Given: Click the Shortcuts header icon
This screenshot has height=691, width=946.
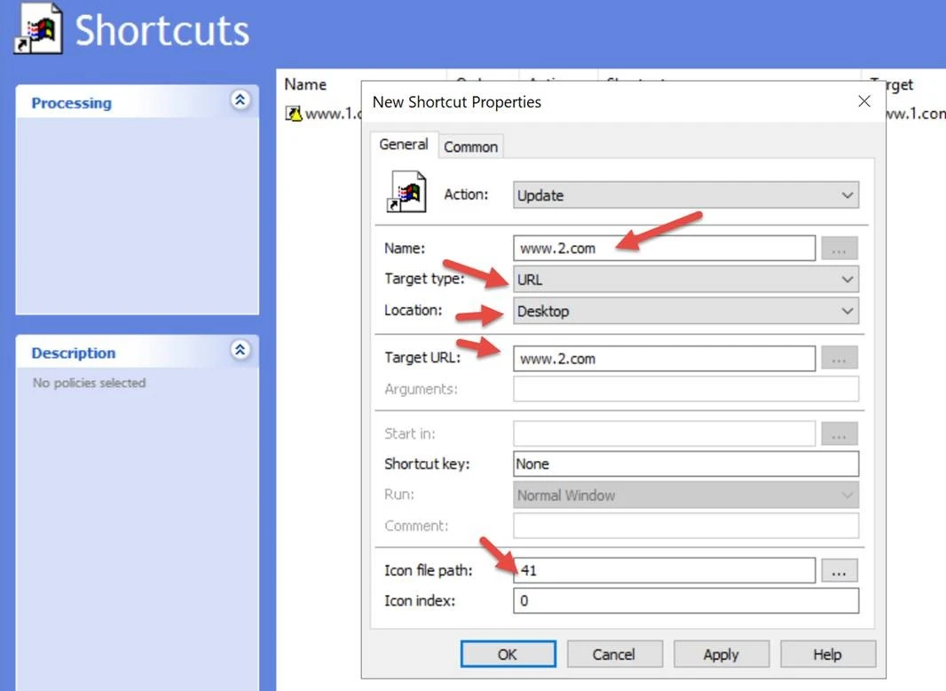Looking at the screenshot, I should [x=38, y=28].
